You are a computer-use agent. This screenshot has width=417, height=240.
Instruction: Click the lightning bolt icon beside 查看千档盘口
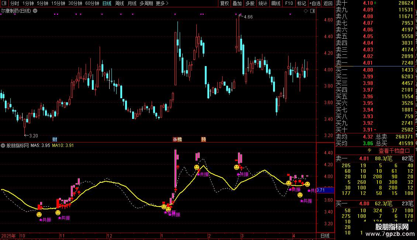pos(369,151)
